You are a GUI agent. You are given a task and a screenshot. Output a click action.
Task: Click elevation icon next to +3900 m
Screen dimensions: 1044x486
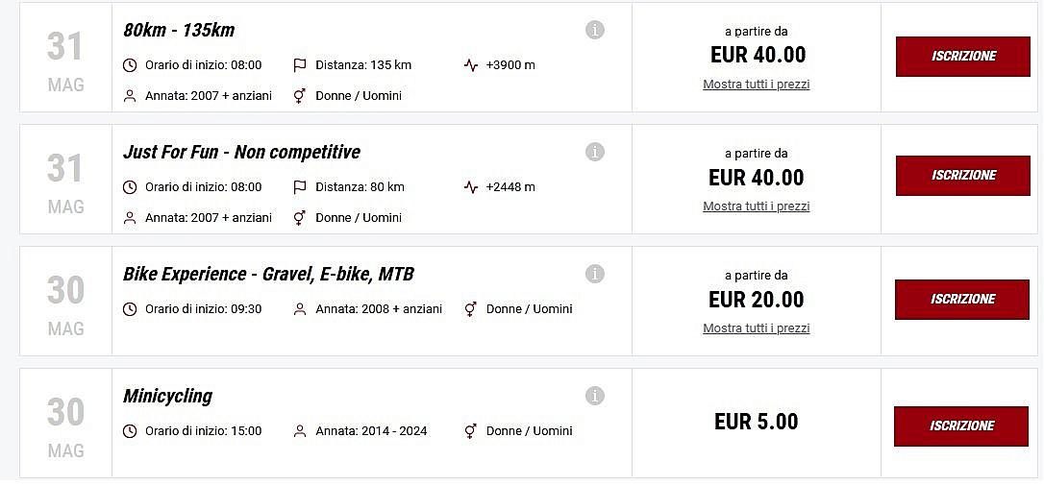(x=470, y=65)
